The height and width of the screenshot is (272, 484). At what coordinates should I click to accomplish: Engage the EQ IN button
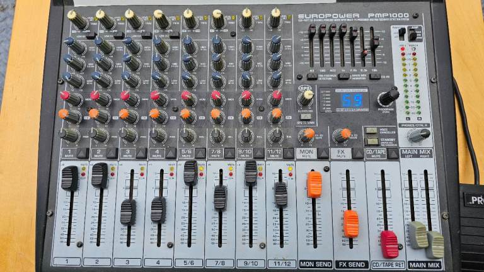pos(375,76)
